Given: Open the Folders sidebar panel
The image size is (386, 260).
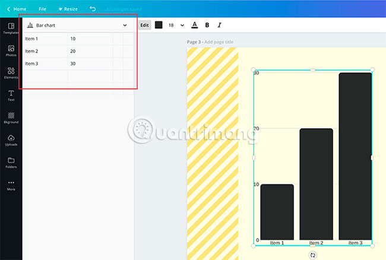Looking at the screenshot, I should click(11, 163).
